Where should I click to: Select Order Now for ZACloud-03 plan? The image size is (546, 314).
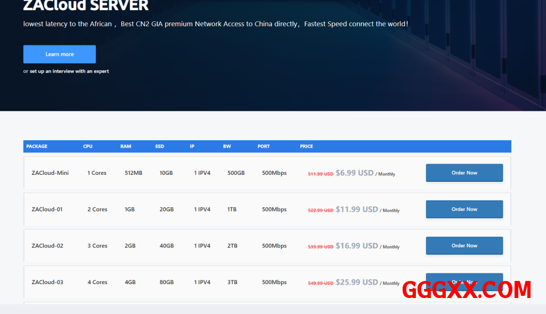464,277
